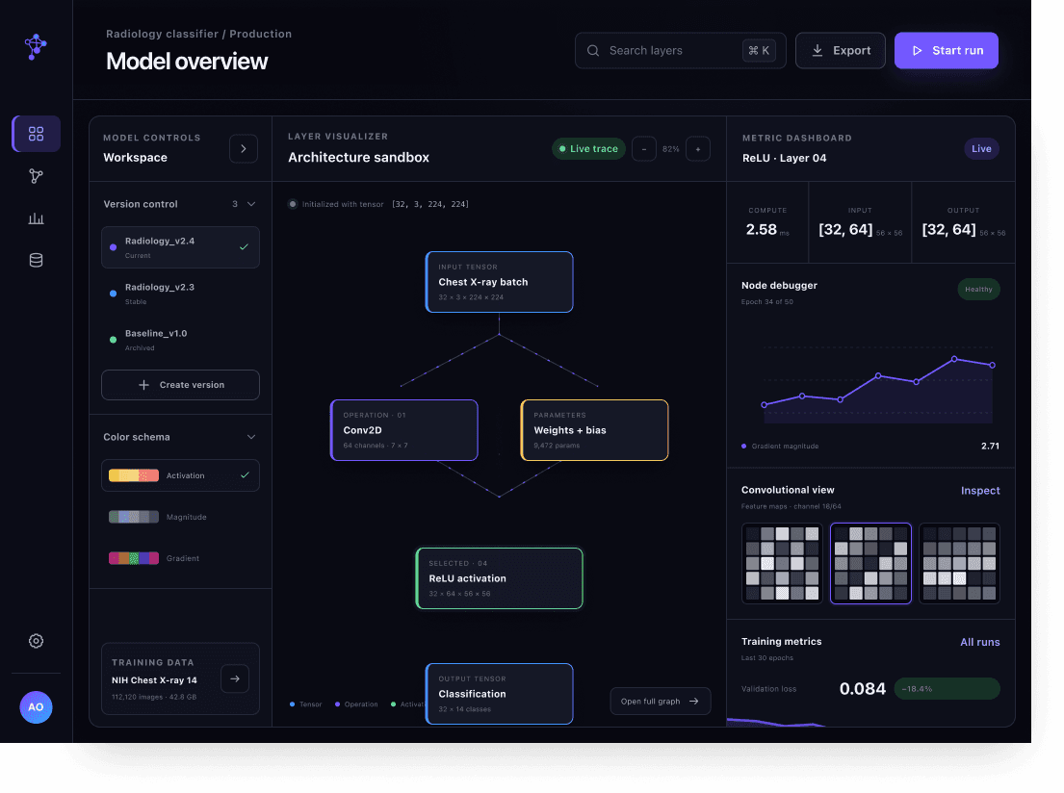1064x793 pixels.
Task: Click the -18.4% validation loss badge
Action: [x=947, y=688]
